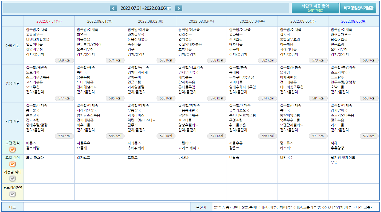Click the 577 Kcal badge
Viewport: 381px width, 212px height.
coord(64,98)
